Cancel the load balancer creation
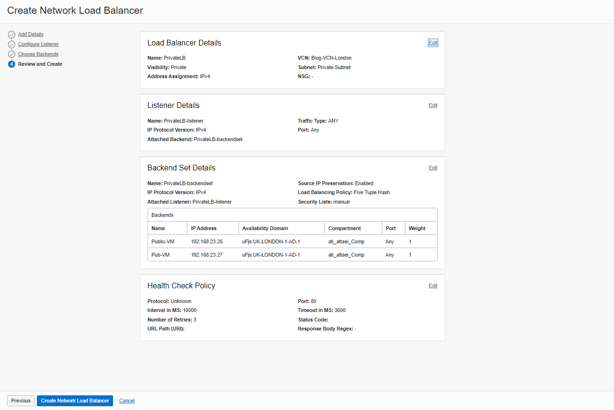The height and width of the screenshot is (410, 614). pyautogui.click(x=127, y=401)
